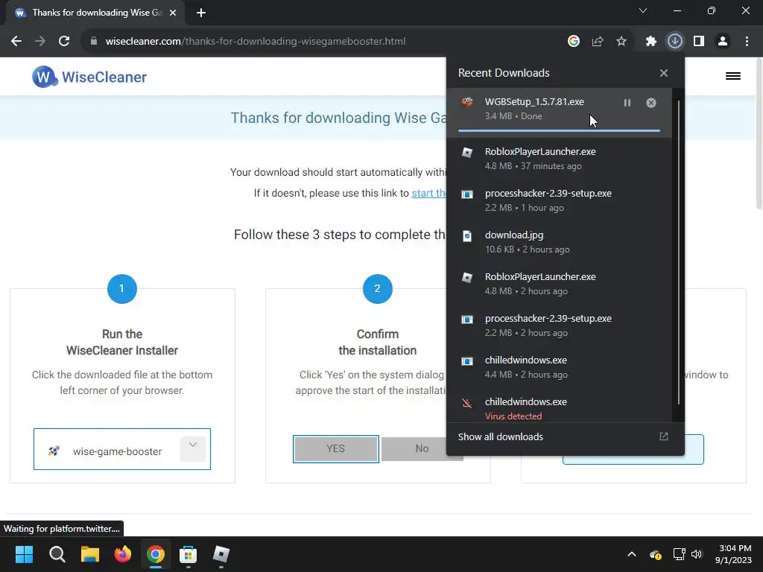Open the profile avatar icon
Screen dimensions: 763x572
pyautogui.click(x=723, y=42)
